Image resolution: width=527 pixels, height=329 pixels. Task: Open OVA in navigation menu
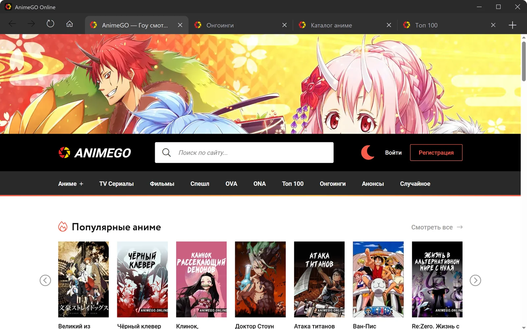point(231,184)
